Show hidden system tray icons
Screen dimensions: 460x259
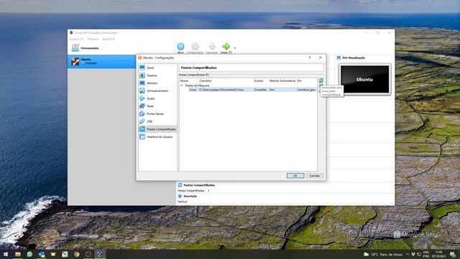coord(408,254)
